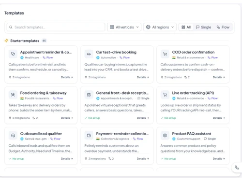Click the Food ordering & takeaway title
242x181 pixels.
[x=43, y=93]
